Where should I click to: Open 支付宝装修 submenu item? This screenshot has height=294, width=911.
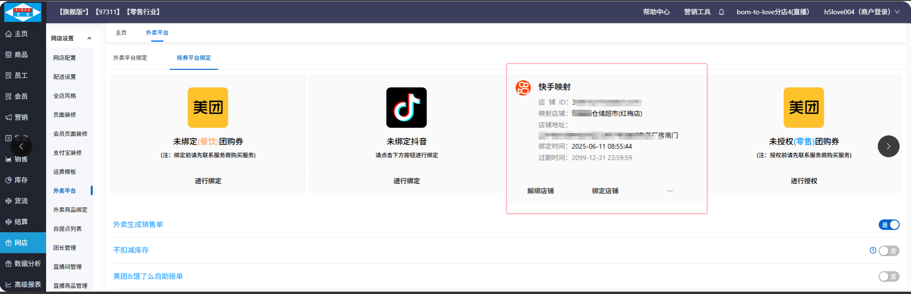click(x=67, y=153)
